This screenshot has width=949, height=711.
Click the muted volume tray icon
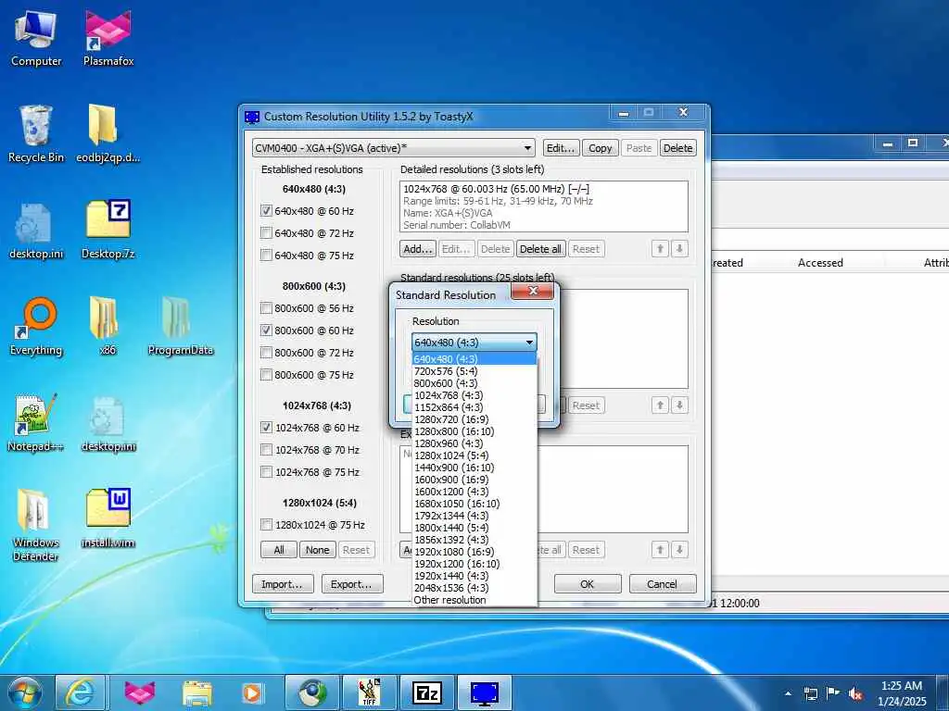pos(855,694)
